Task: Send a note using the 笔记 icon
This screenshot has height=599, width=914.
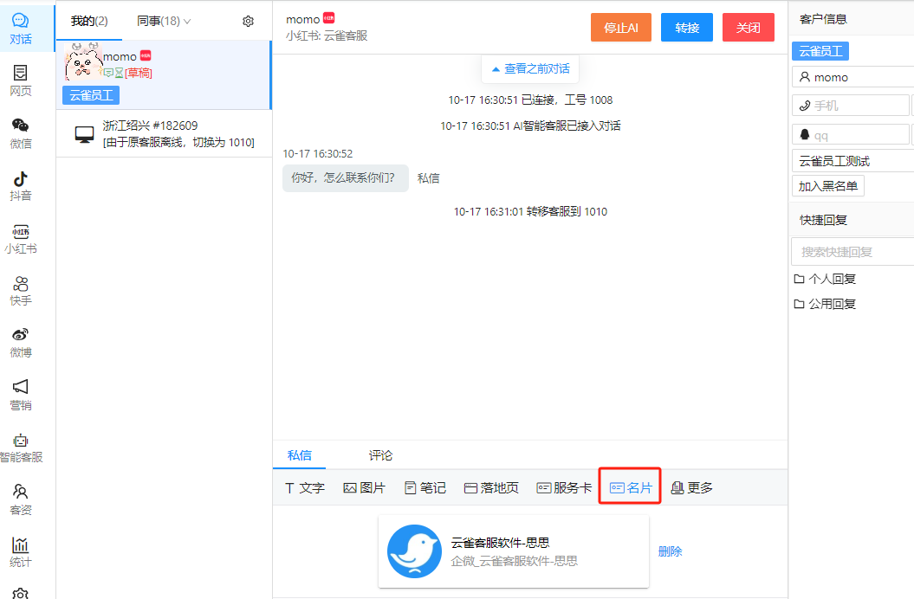Action: click(425, 487)
